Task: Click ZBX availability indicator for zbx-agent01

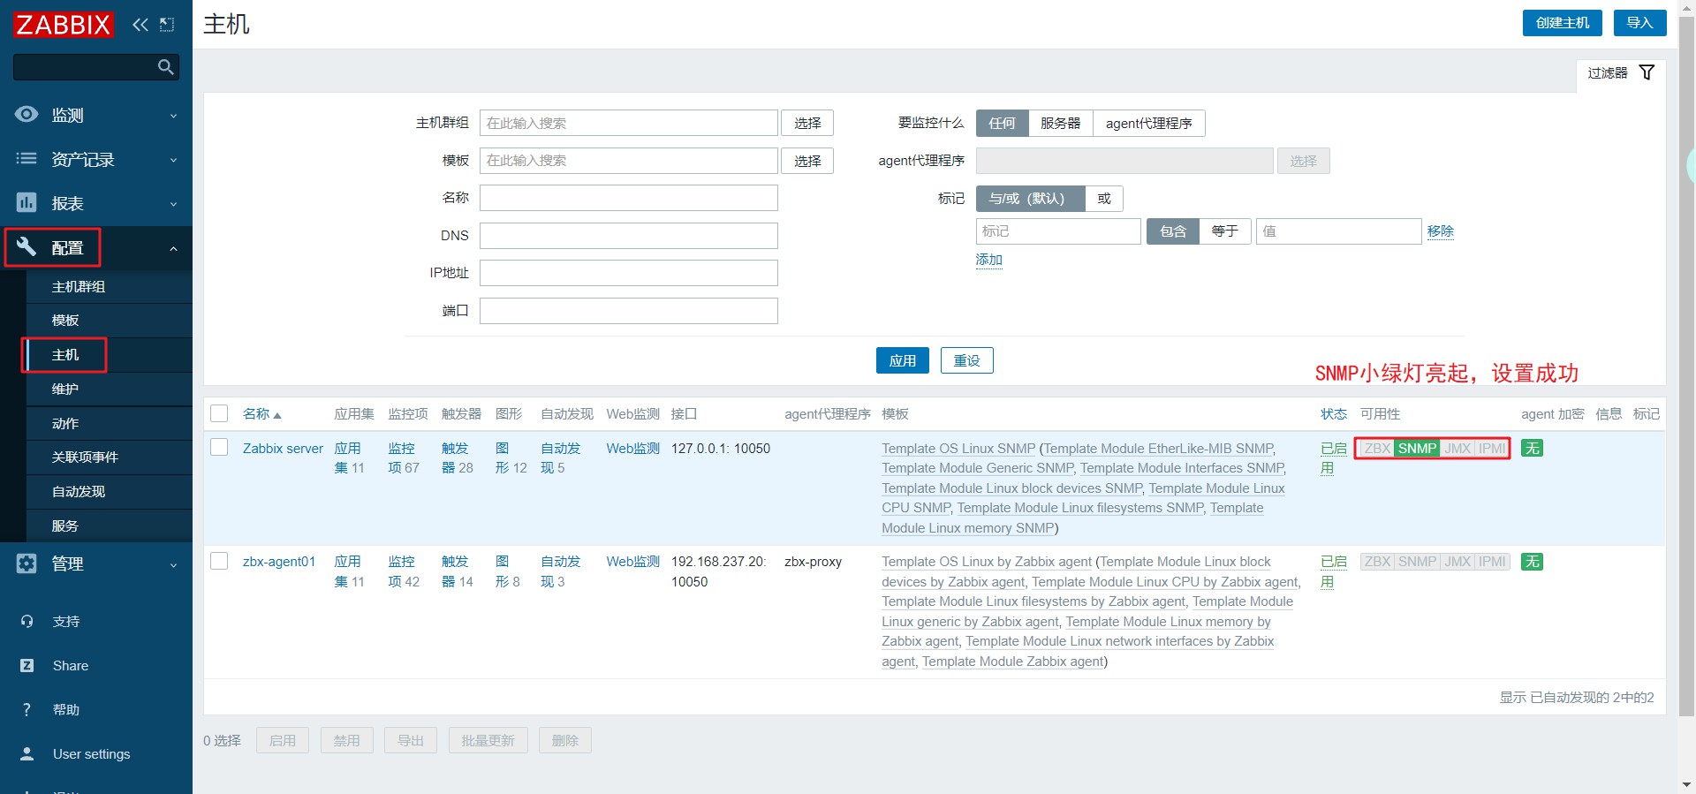Action: click(x=1377, y=562)
